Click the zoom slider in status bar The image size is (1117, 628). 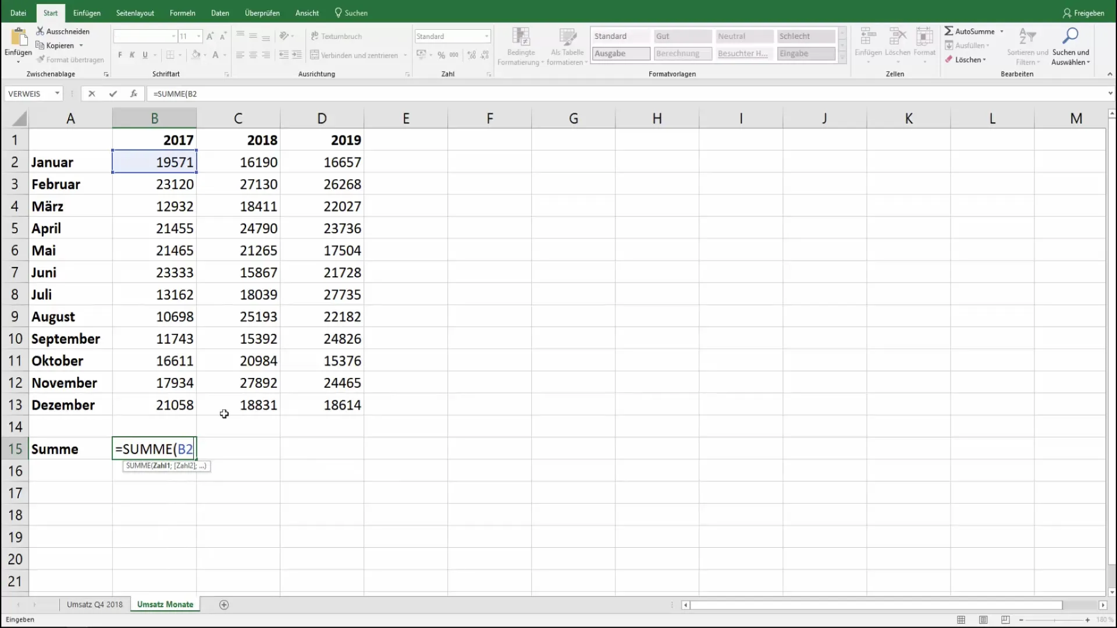(x=1054, y=620)
